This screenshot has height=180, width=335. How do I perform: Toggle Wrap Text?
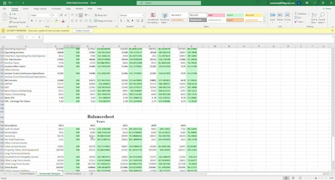pyautogui.click(x=101, y=15)
